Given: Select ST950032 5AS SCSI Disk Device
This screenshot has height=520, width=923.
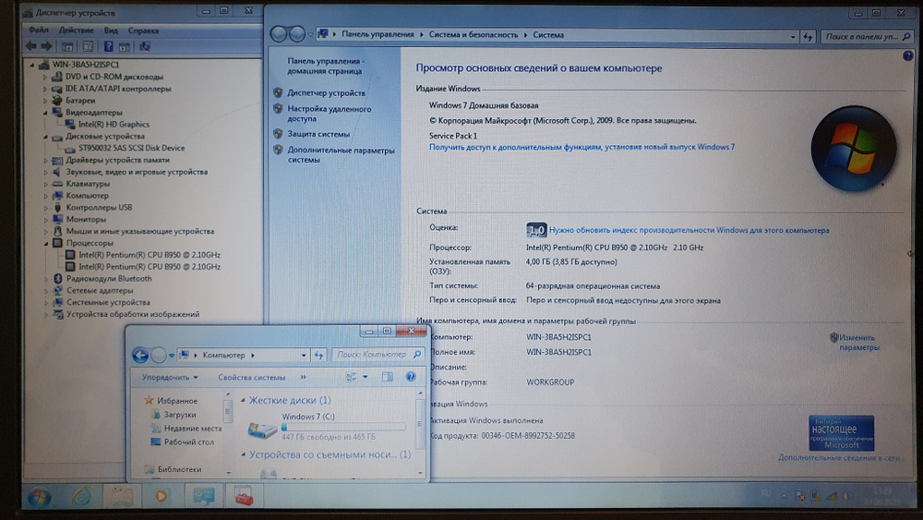Looking at the screenshot, I should tap(131, 148).
